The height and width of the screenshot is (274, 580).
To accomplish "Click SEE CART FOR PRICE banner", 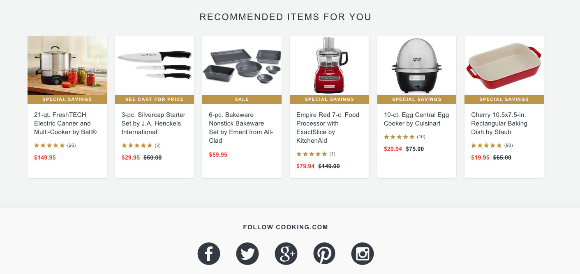I will (x=154, y=99).
